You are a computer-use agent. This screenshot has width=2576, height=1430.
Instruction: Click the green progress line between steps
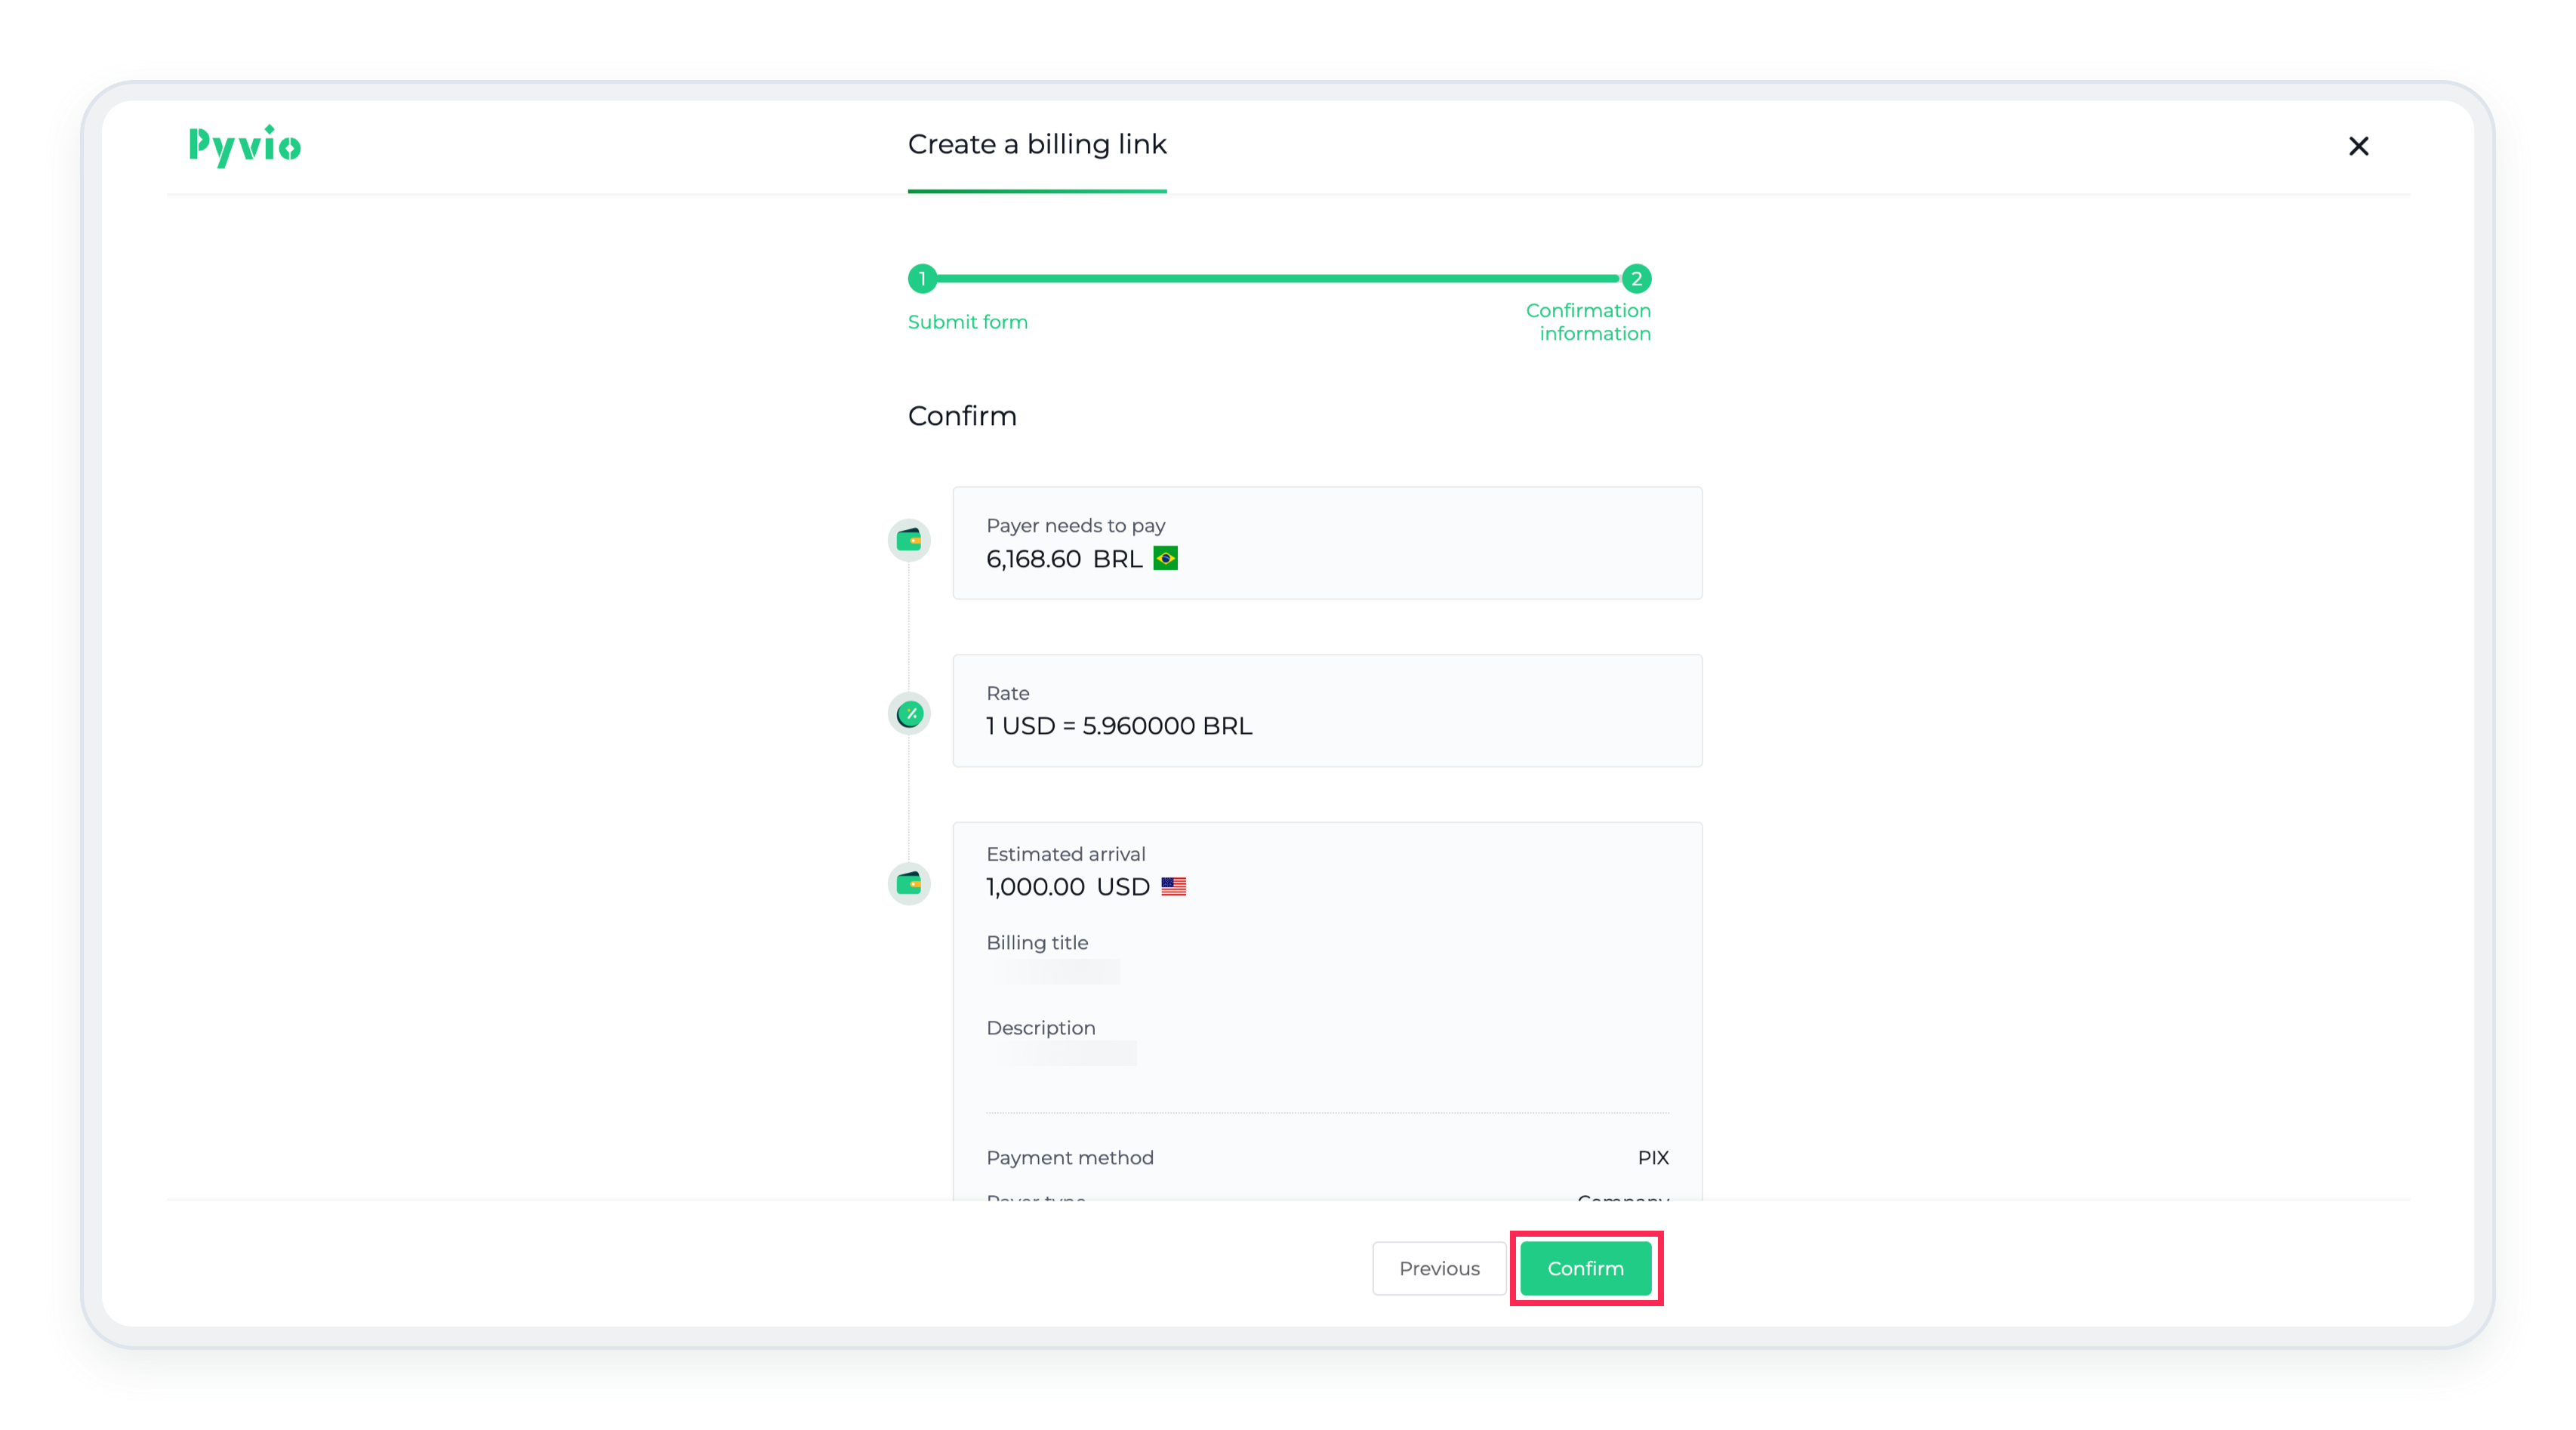[1278, 279]
